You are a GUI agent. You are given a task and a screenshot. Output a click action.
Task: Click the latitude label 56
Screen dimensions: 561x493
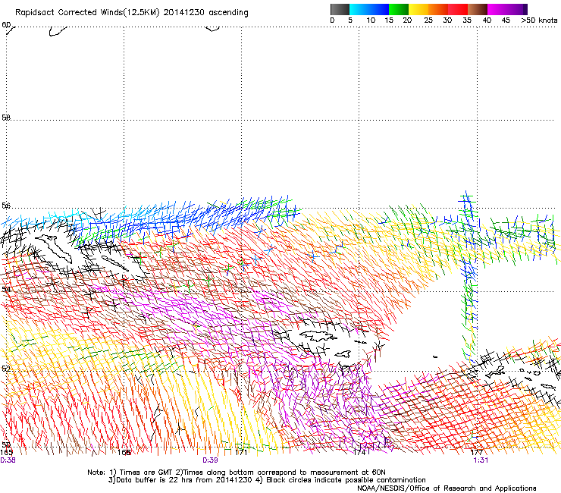click(x=6, y=206)
